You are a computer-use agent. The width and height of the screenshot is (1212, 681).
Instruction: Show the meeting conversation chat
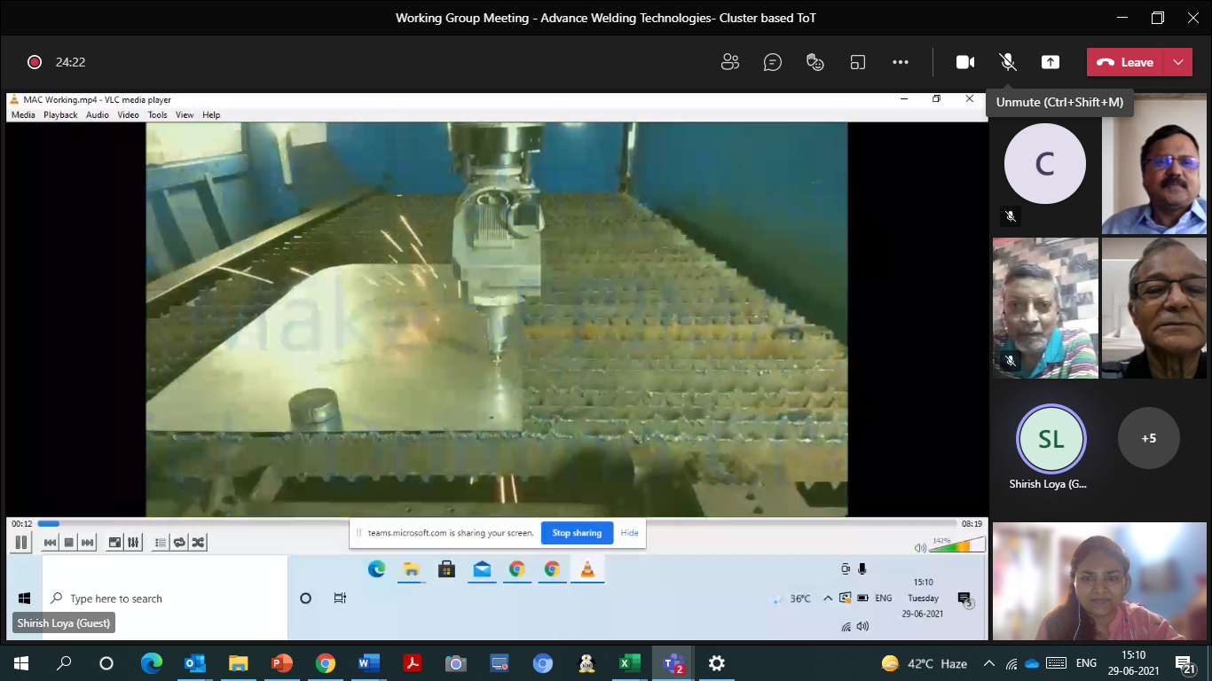tap(773, 62)
